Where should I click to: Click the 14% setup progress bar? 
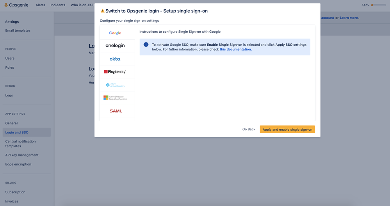click(378, 5)
